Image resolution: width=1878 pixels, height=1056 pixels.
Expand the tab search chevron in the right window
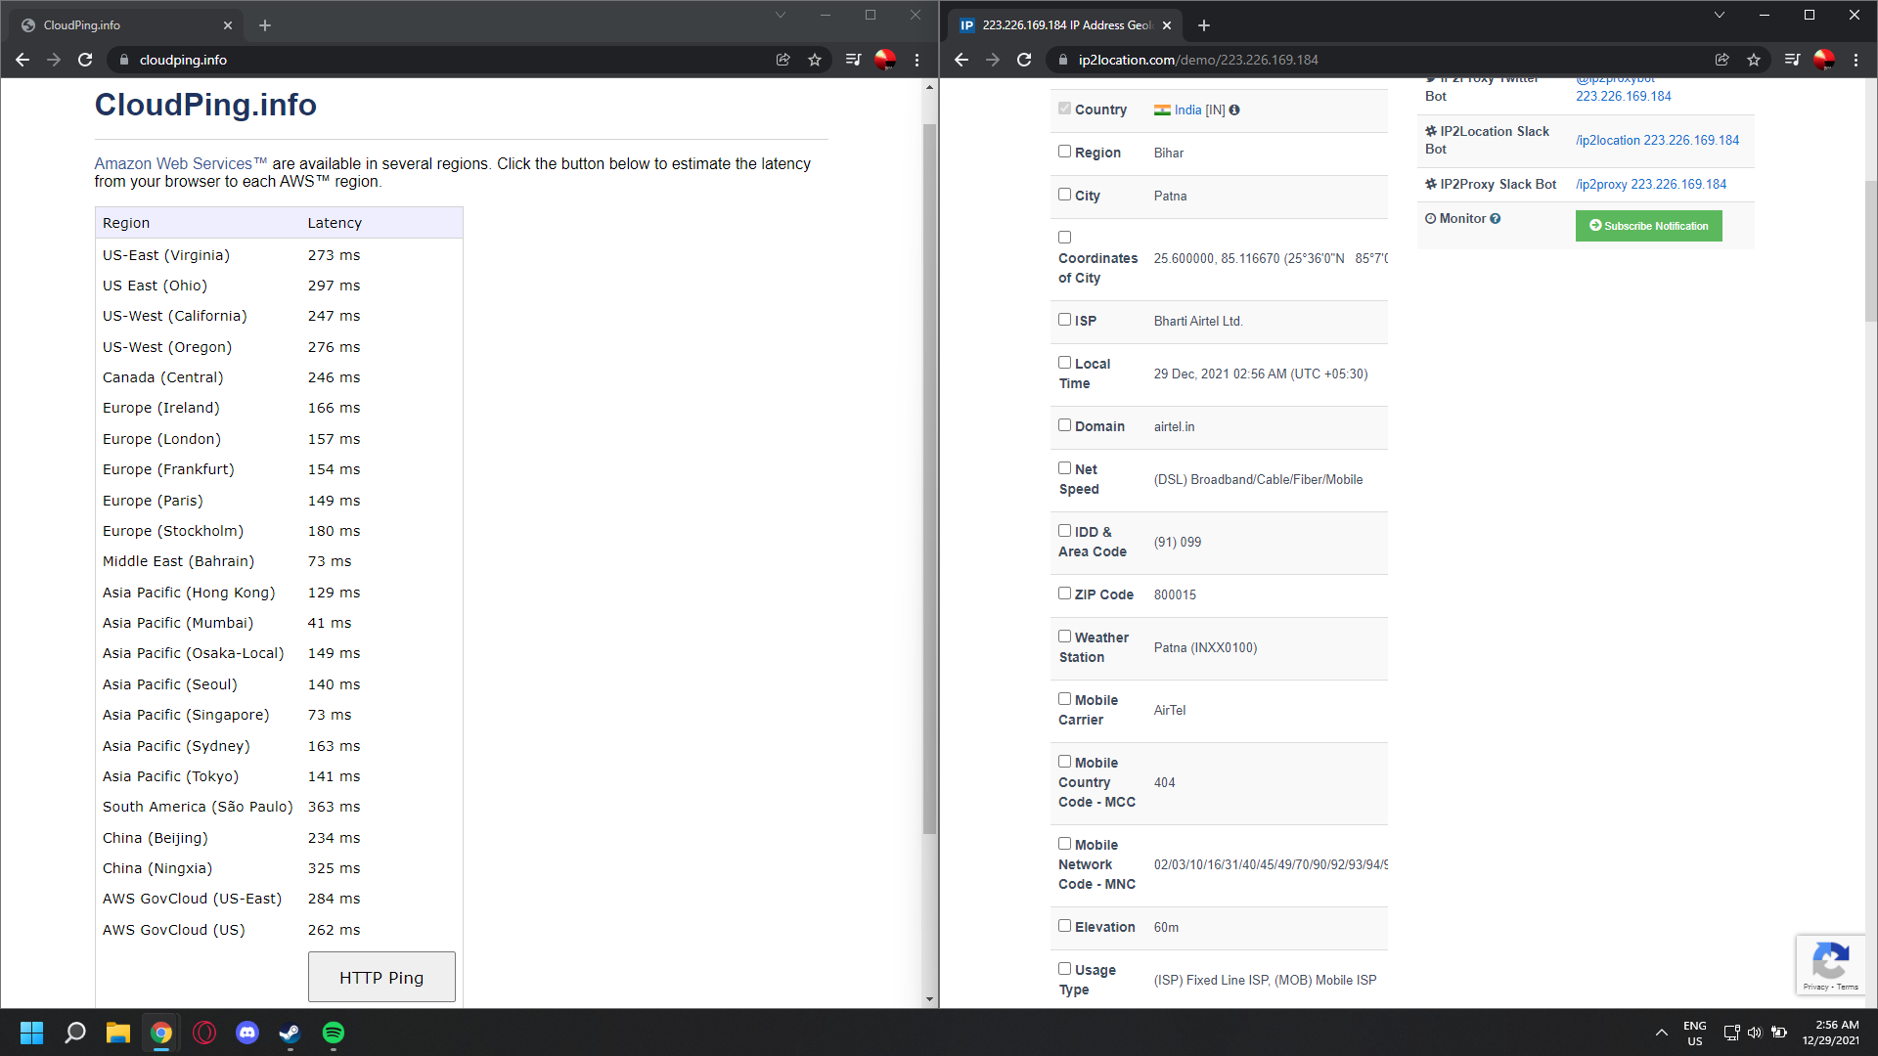coord(1719,15)
